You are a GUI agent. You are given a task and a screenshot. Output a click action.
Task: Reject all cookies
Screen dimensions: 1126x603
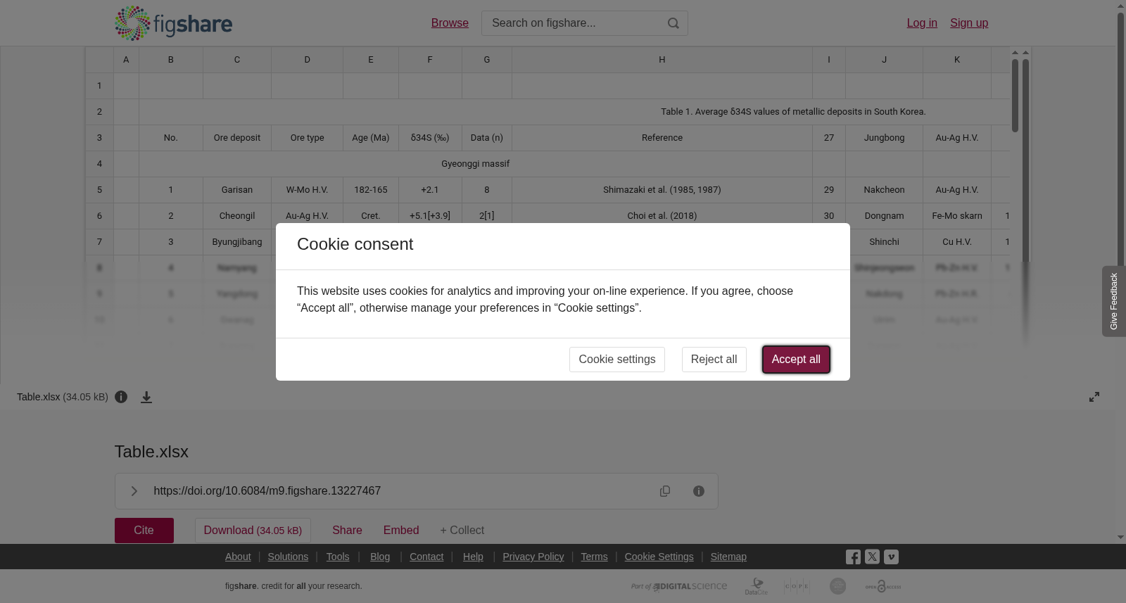pos(714,360)
